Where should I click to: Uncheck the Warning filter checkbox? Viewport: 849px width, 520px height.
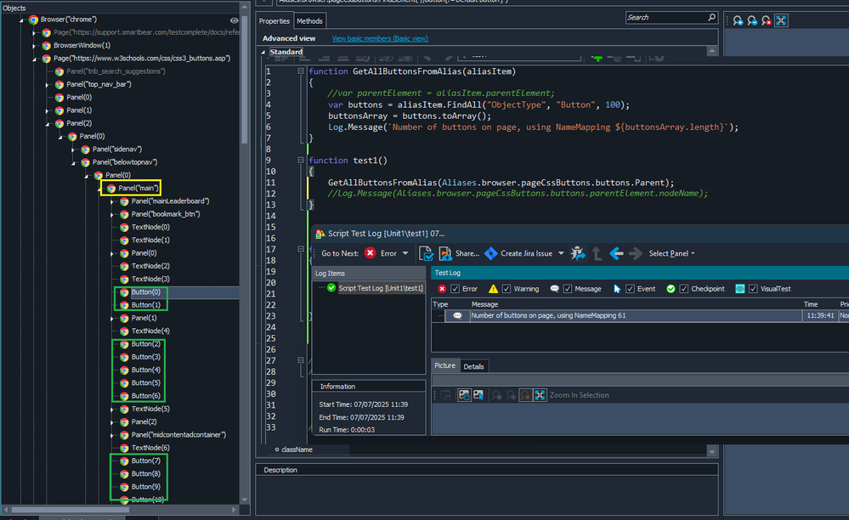(506, 289)
